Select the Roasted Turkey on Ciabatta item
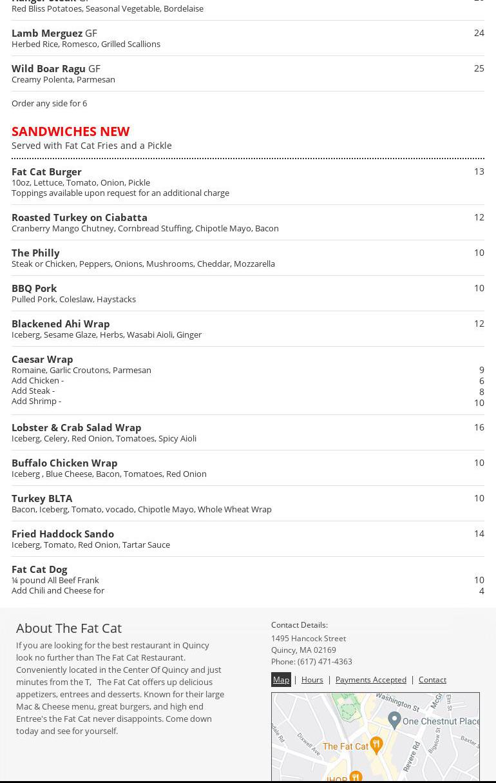The image size is (496, 783). [79, 218]
